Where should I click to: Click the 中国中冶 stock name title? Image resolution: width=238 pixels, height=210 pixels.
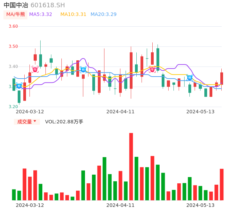click(x=16, y=5)
